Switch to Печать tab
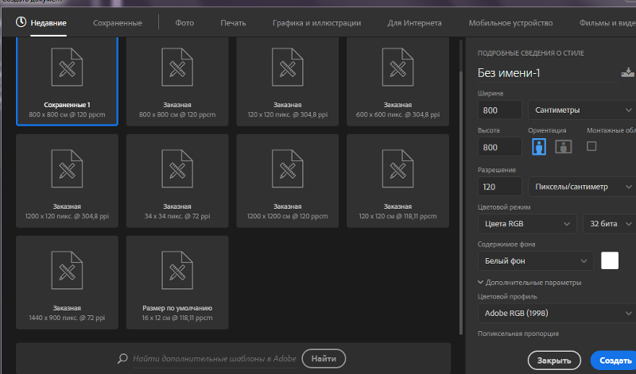The image size is (636, 374). point(233,23)
